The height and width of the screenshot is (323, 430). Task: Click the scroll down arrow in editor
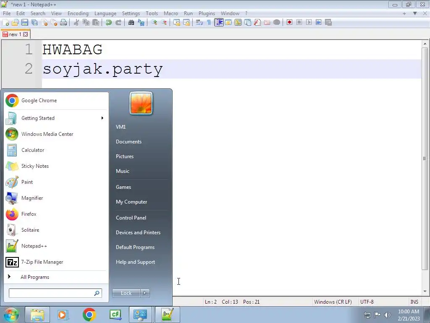pos(425,291)
